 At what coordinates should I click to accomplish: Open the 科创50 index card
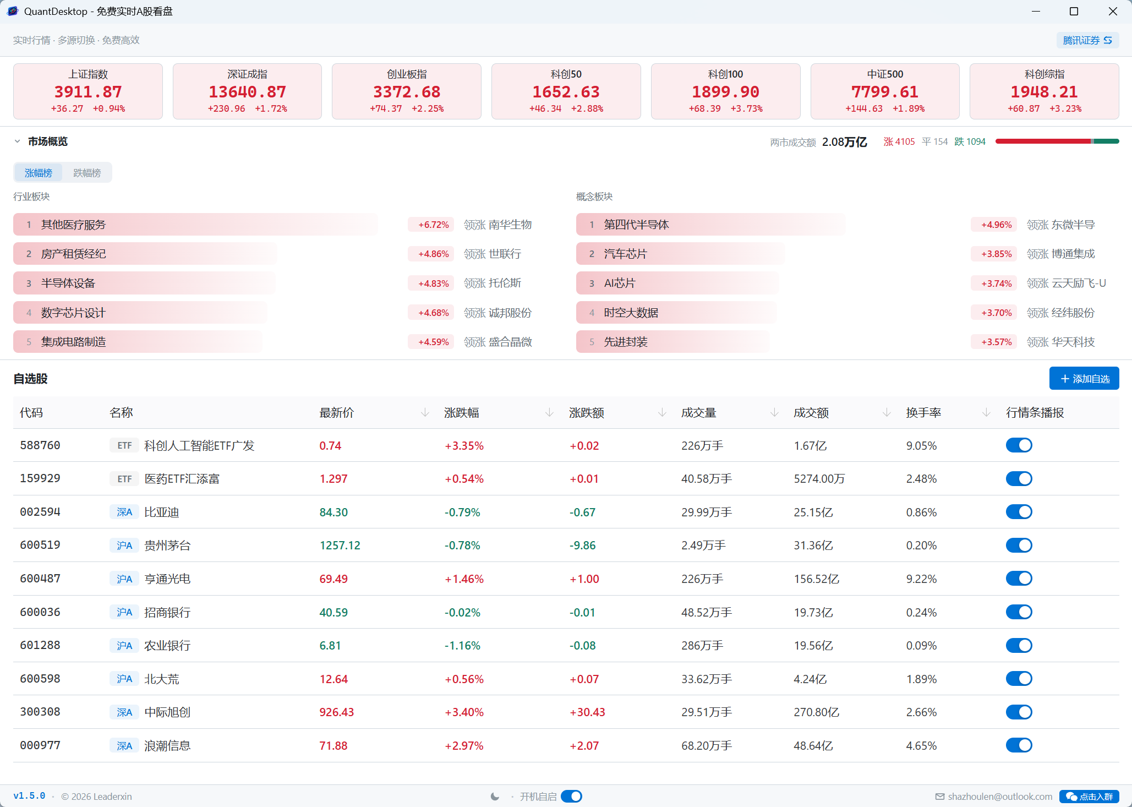tap(566, 91)
